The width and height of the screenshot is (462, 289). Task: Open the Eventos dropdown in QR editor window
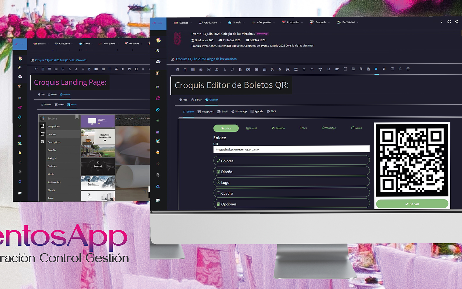pos(183,23)
